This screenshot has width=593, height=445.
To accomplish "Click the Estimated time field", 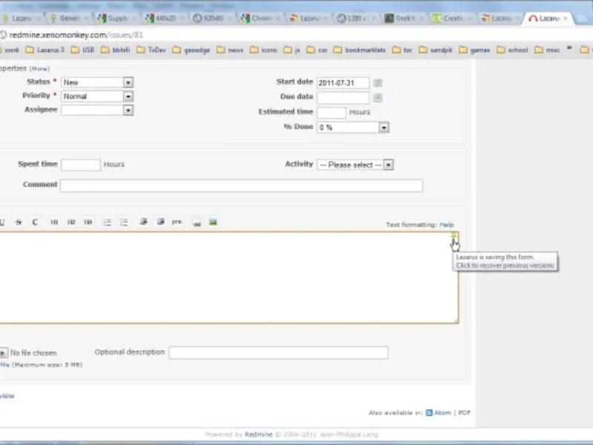I will pos(331,113).
